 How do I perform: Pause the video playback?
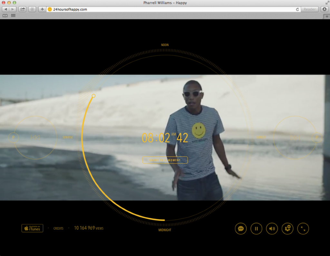coord(256,229)
